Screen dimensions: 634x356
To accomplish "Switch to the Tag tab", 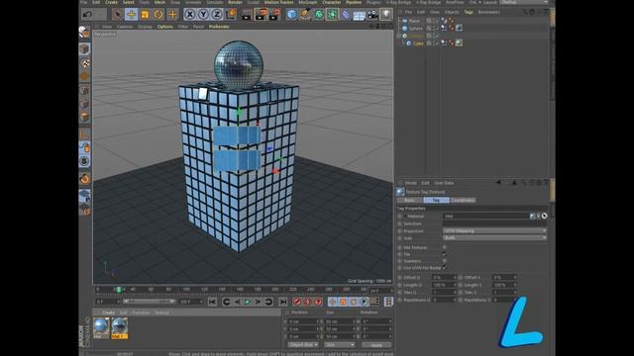I will (x=436, y=200).
